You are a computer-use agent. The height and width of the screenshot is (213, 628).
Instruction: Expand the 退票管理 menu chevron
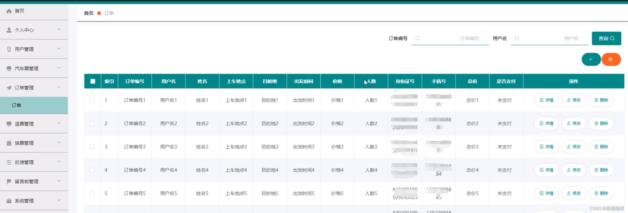59,123
